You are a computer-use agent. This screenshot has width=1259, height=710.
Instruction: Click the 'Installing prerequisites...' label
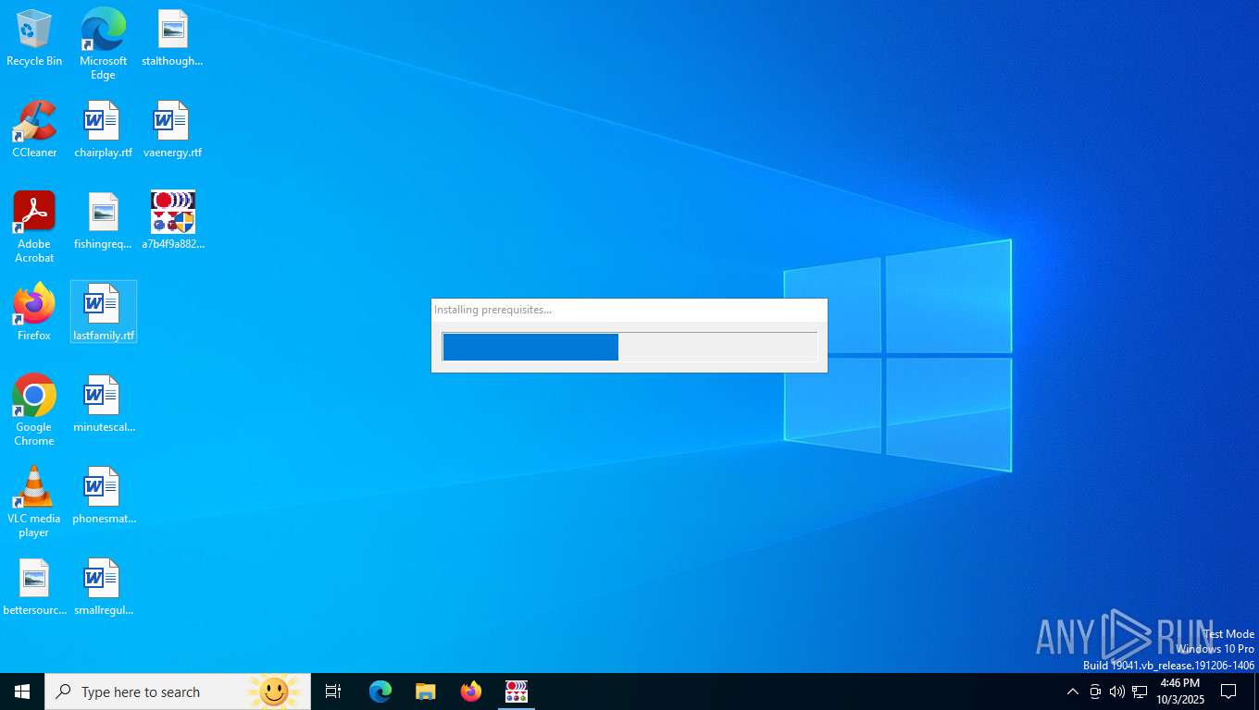(492, 310)
